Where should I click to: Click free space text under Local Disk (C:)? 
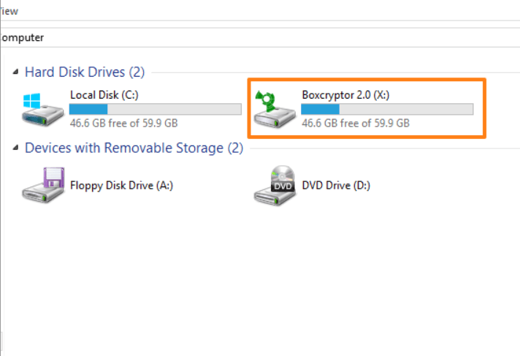(123, 123)
